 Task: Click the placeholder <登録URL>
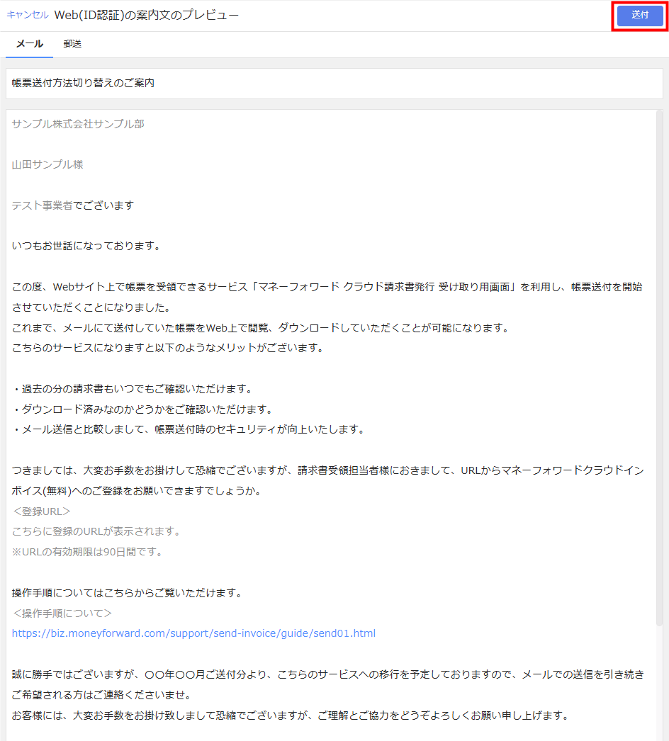(42, 511)
